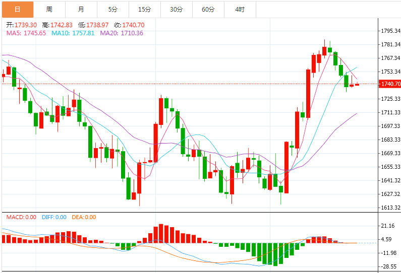Screen dimensions: 401x273
Task: Click the 1697.33 price axis label
Action: point(390,126)
